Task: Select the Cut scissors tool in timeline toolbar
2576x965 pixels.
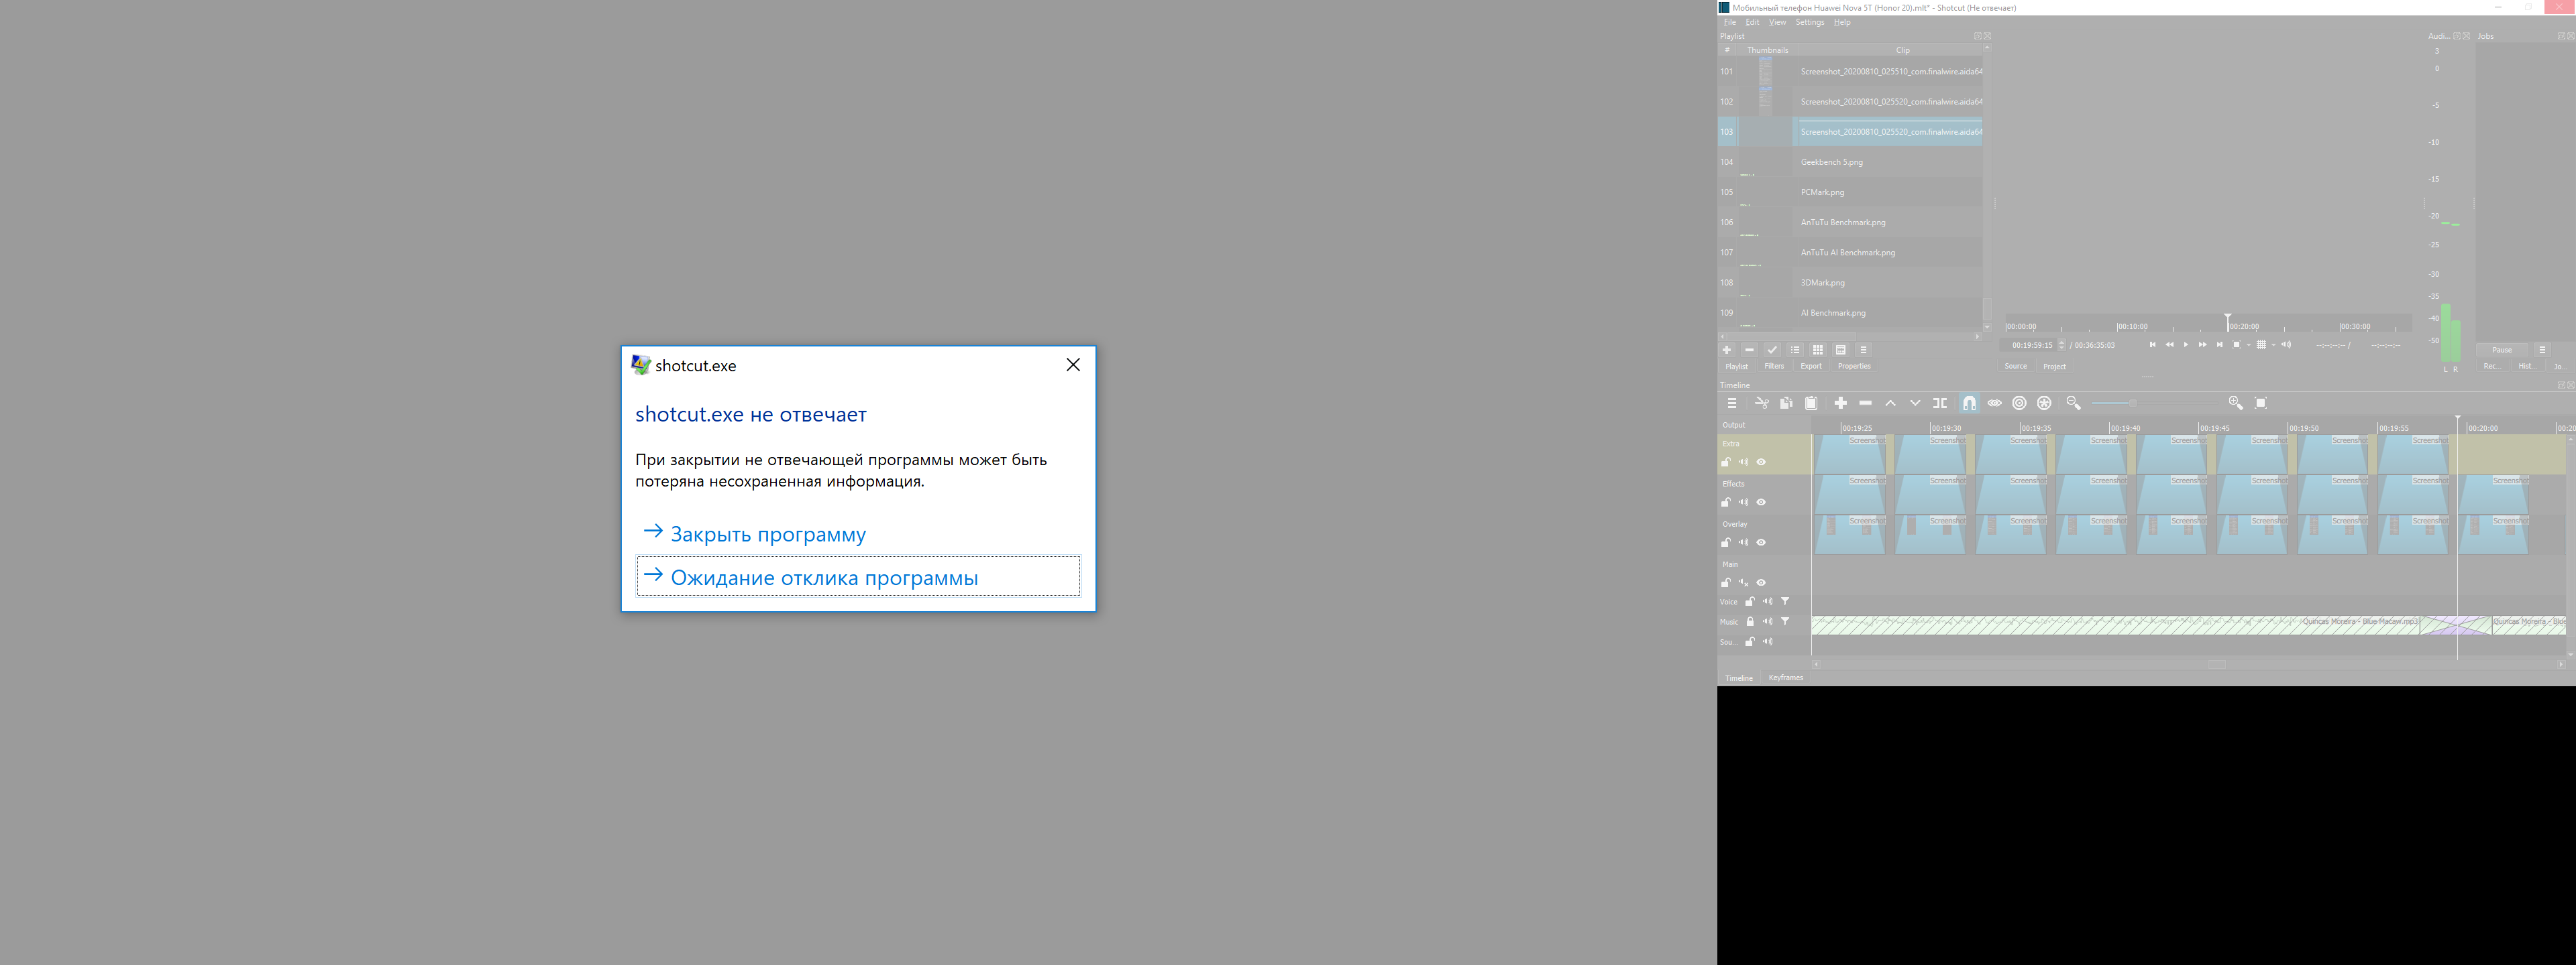Action: pos(1762,403)
